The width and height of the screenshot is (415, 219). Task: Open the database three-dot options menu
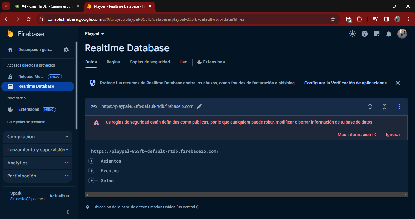click(x=399, y=107)
